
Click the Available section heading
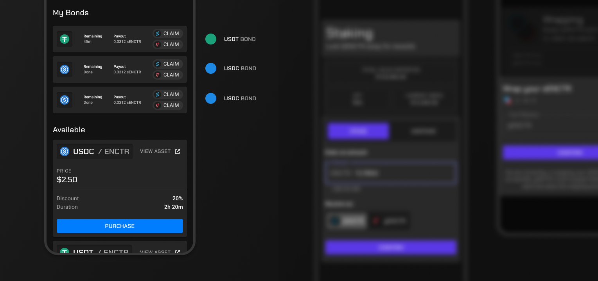tap(69, 130)
